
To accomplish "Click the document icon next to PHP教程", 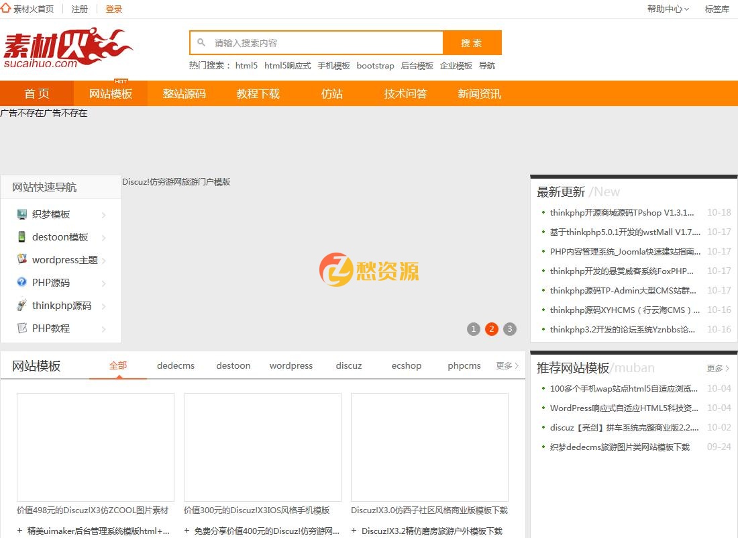I will click(x=20, y=328).
